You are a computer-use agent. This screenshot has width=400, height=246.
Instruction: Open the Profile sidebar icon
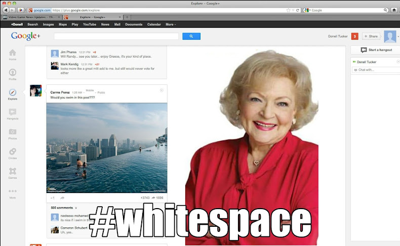click(13, 73)
